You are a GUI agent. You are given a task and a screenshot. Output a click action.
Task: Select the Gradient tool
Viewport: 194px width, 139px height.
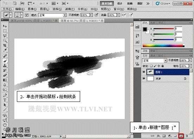5,80
